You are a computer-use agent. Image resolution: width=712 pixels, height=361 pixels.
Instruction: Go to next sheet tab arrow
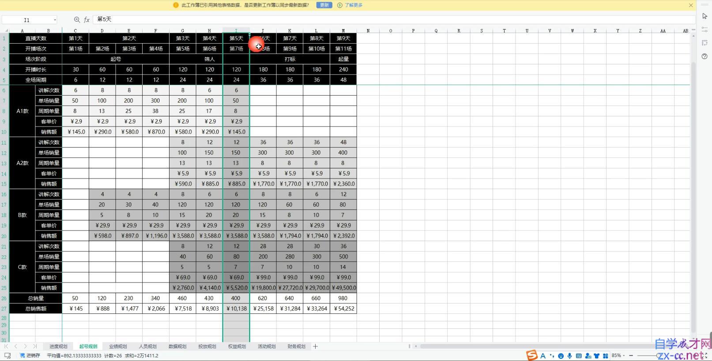25,346
